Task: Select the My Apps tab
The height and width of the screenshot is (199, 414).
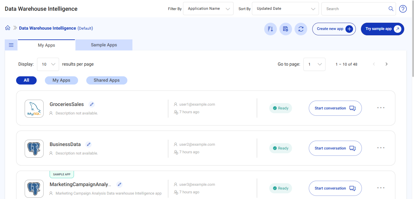Action: 46,45
